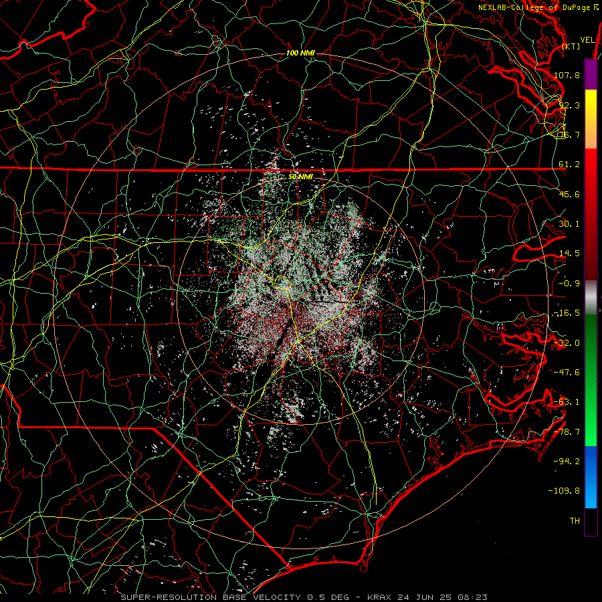
Task: Click the [KT] units label
Action: click(571, 46)
